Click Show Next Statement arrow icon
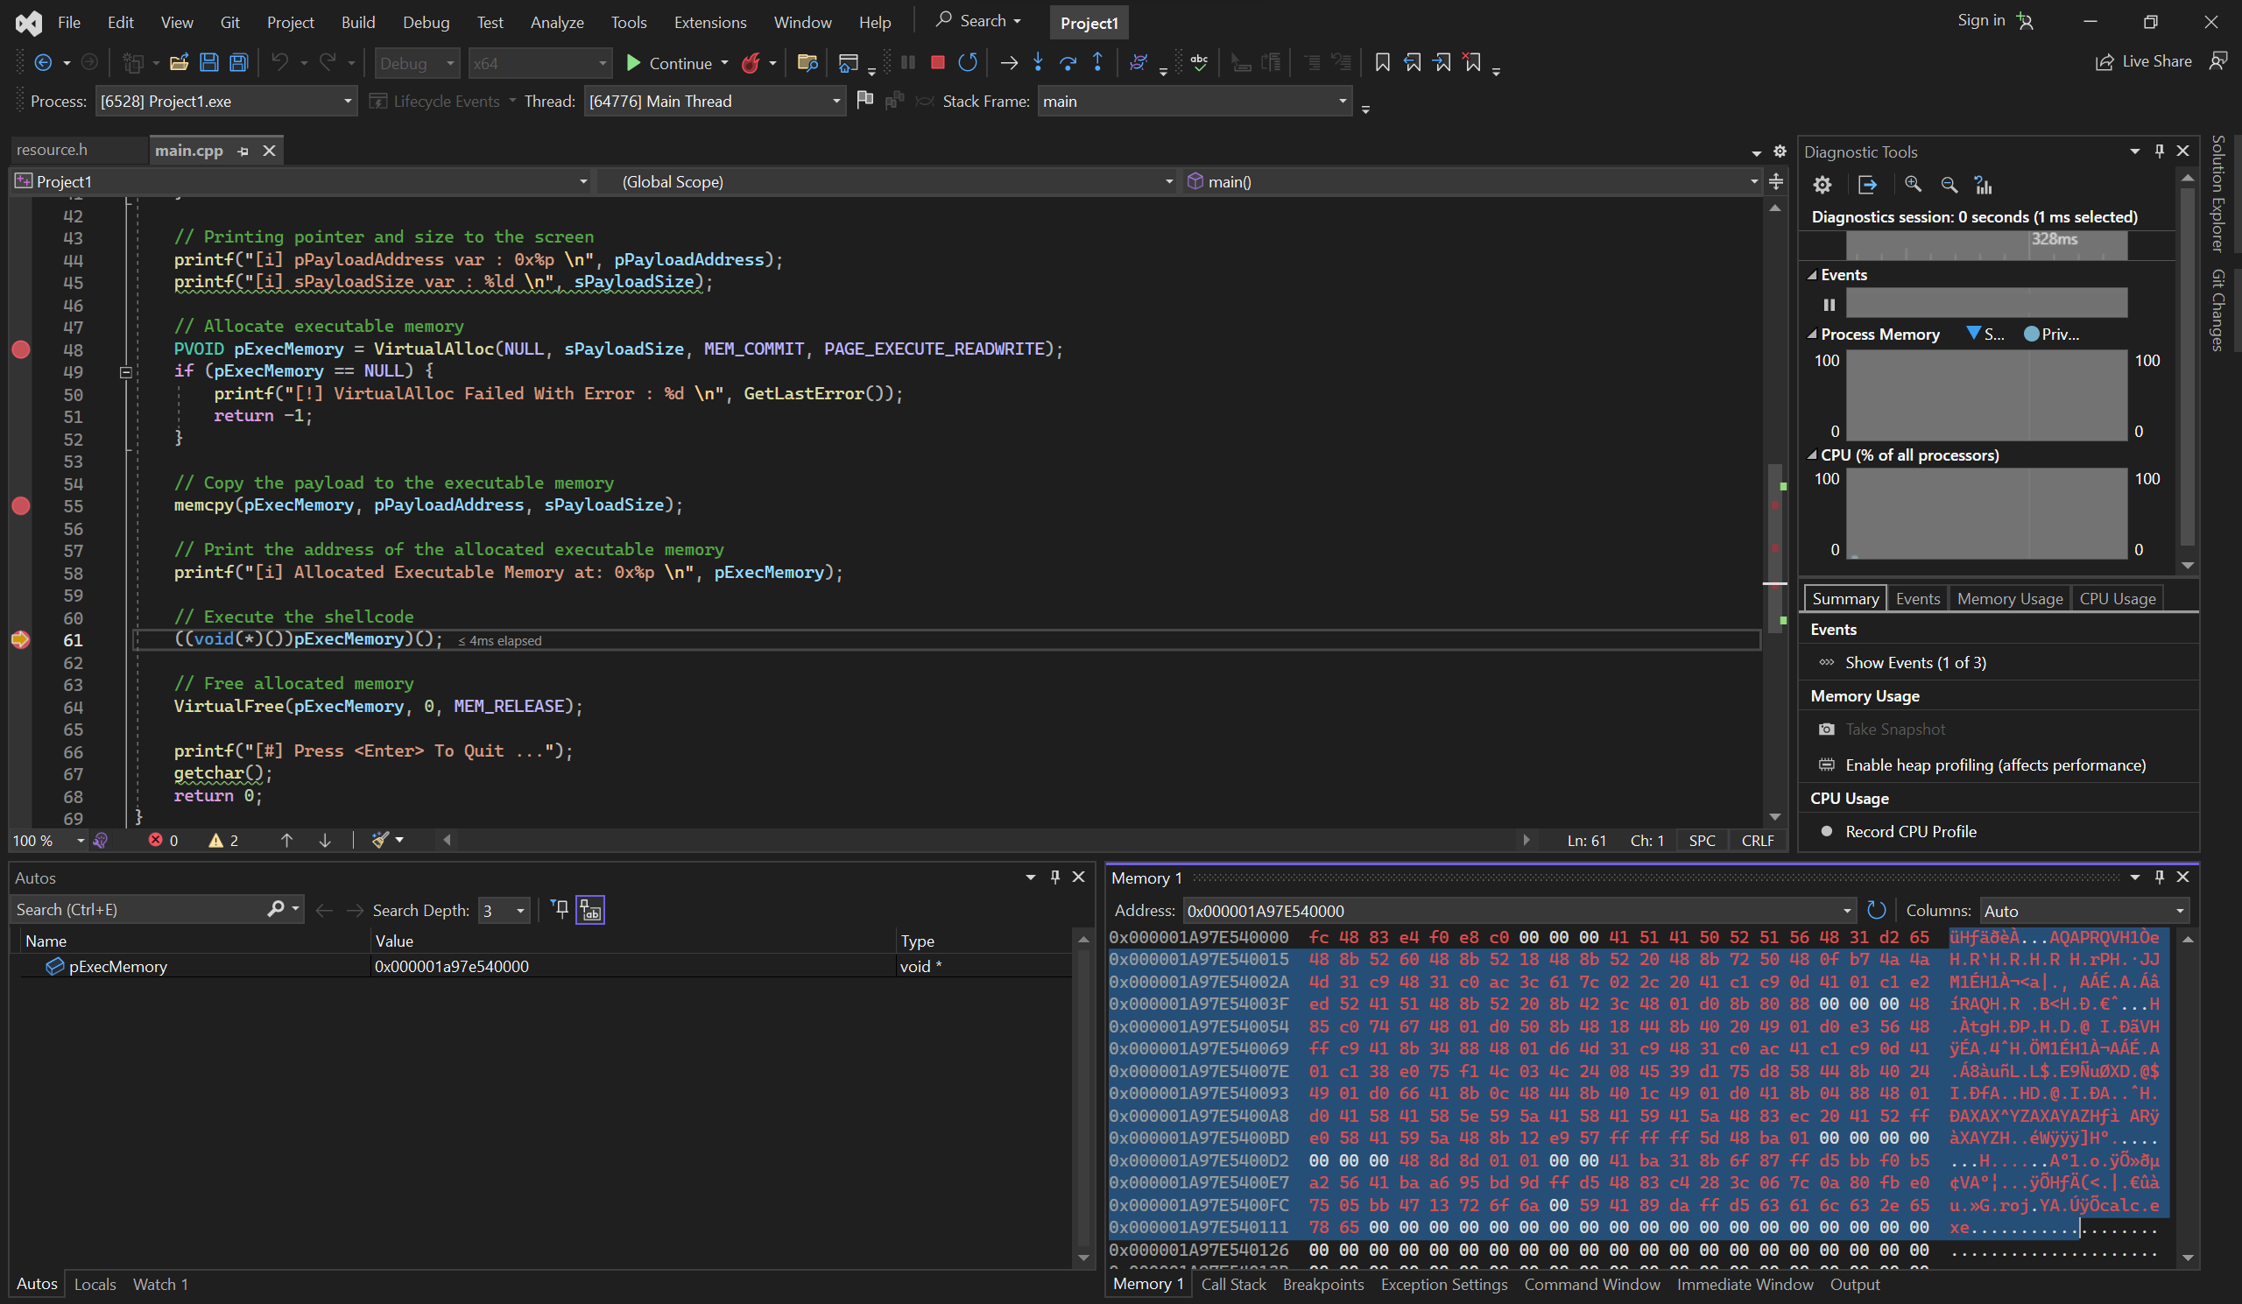2242x1304 pixels. point(1009,62)
